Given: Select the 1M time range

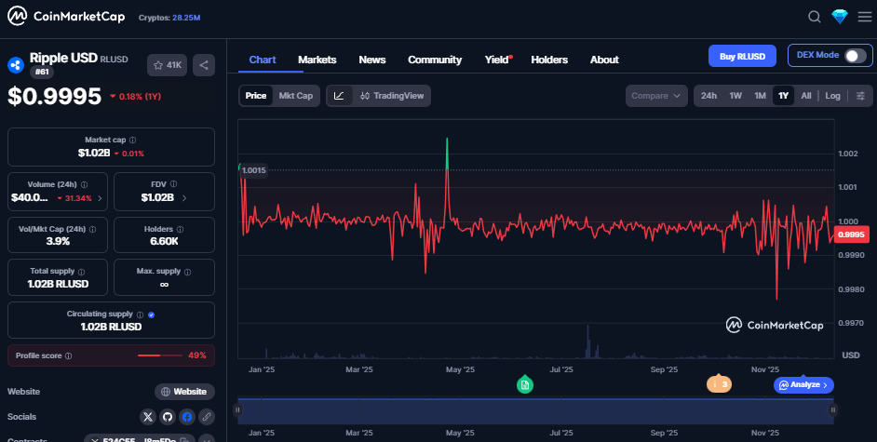Looking at the screenshot, I should tap(760, 96).
